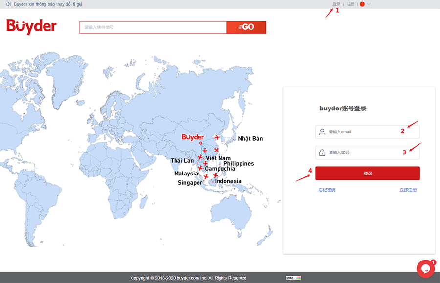Click the 登录 link in top bar

click(336, 4)
